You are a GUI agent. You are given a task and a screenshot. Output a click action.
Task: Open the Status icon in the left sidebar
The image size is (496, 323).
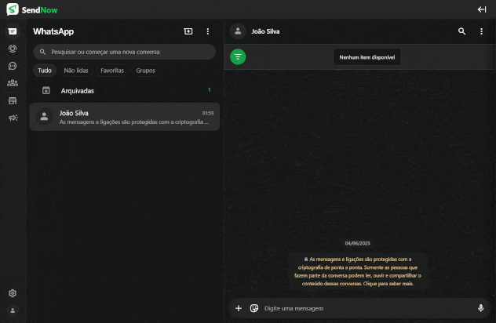13,49
